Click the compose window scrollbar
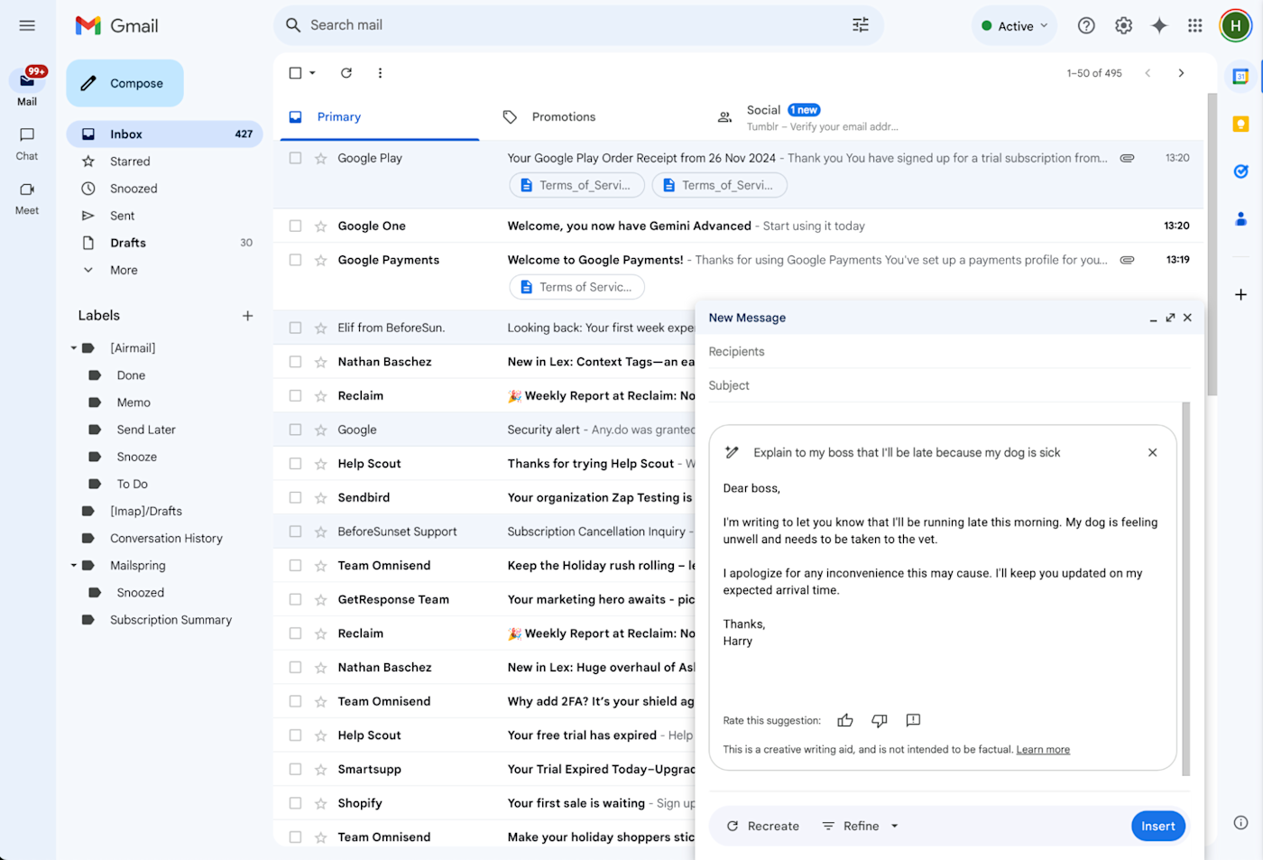This screenshot has width=1263, height=860. (x=1185, y=588)
